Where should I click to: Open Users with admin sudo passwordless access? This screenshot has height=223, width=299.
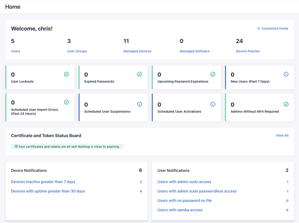point(197,191)
